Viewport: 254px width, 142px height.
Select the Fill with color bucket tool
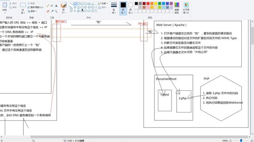coord(52,6)
